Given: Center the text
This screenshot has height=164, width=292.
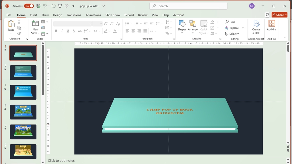Looking at the screenshot, I should [x=133, y=31].
